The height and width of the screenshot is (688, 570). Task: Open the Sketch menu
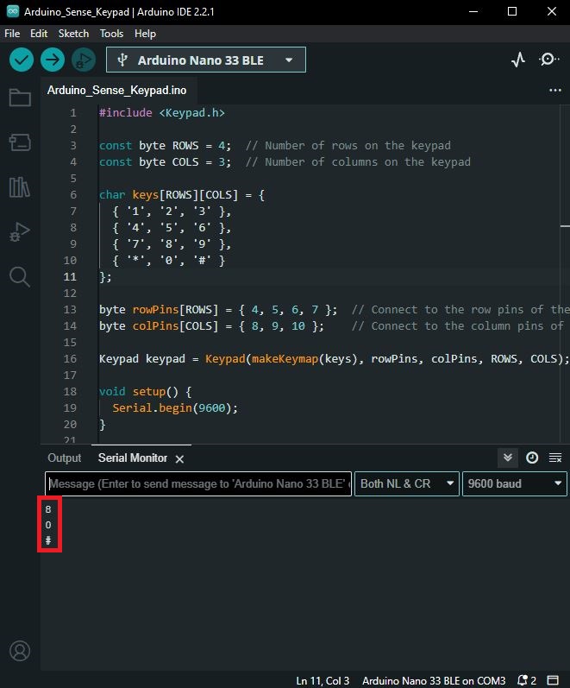tap(73, 34)
